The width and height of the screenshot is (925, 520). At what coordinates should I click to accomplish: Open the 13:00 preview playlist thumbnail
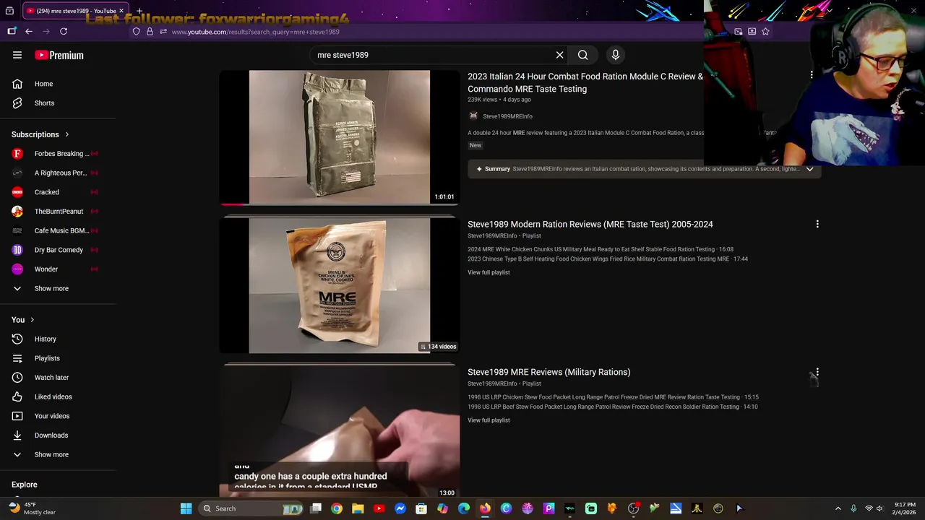coord(340,431)
